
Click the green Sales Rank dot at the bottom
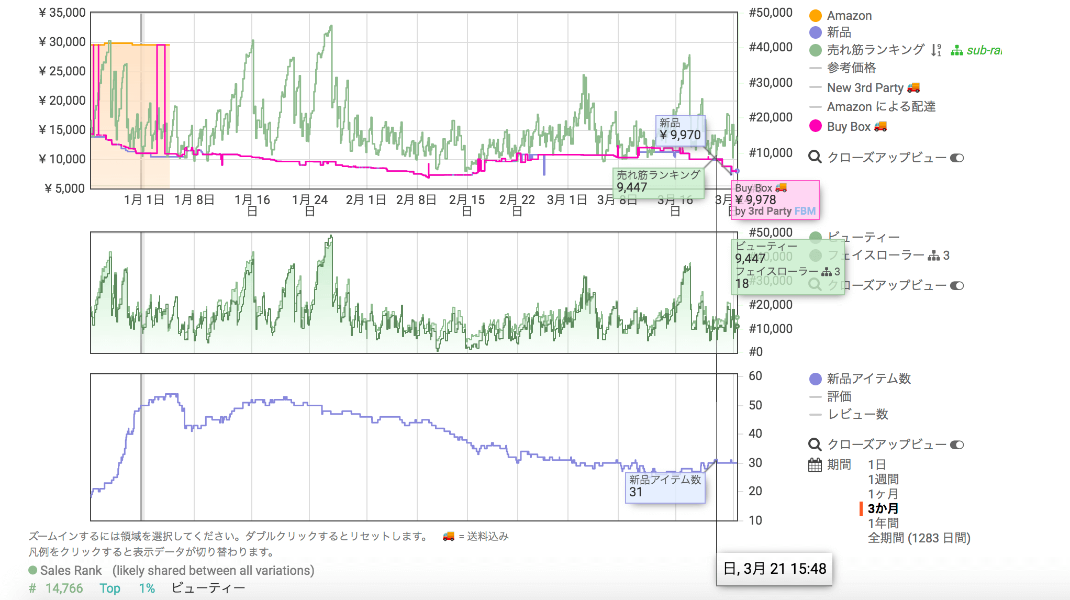pos(33,570)
